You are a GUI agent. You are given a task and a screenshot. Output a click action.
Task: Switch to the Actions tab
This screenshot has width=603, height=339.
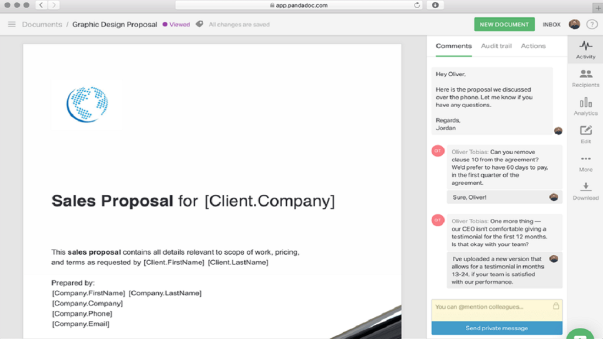tap(533, 46)
